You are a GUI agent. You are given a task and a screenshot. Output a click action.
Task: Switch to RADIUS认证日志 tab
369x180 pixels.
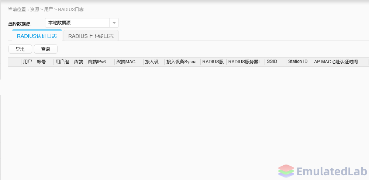click(37, 36)
